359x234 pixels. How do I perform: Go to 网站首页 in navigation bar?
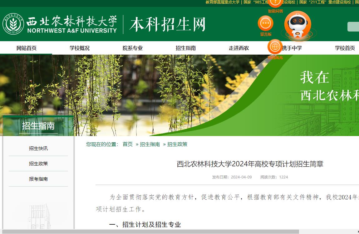[26, 48]
